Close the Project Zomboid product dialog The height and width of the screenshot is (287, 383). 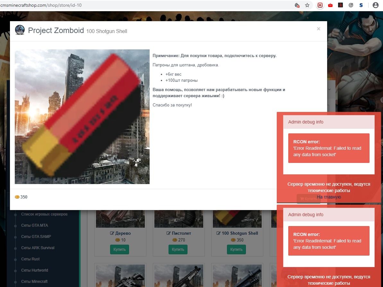(318, 29)
